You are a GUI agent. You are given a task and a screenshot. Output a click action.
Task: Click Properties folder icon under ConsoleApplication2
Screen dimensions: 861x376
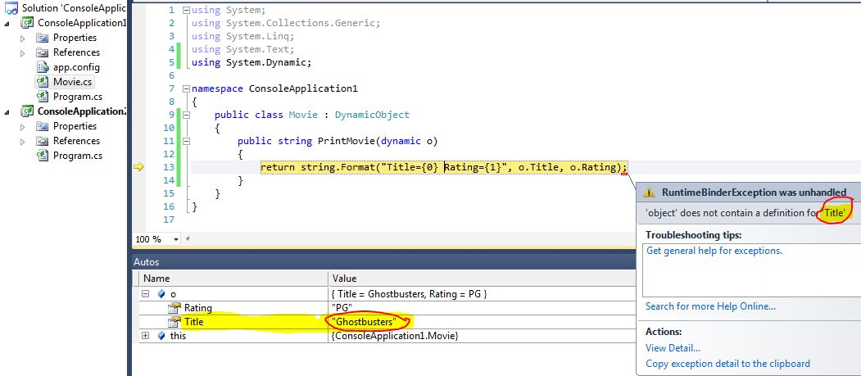[x=43, y=126]
